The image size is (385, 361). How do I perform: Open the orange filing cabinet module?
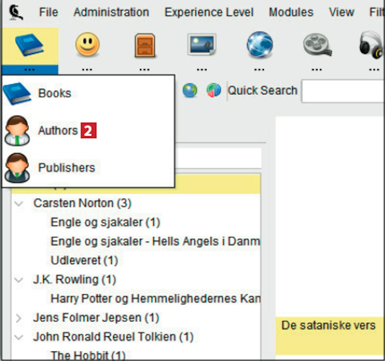tap(145, 45)
